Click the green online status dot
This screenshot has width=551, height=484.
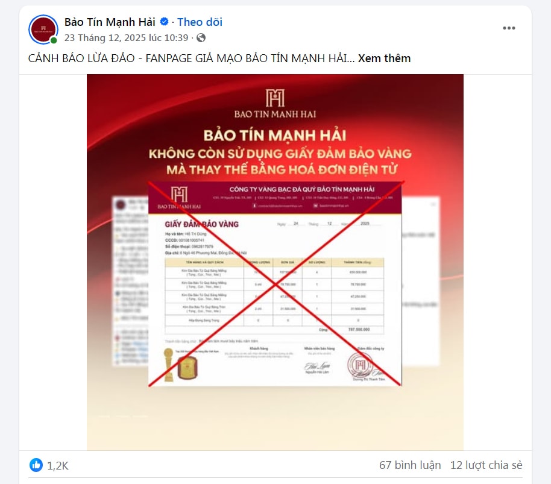[x=54, y=40]
